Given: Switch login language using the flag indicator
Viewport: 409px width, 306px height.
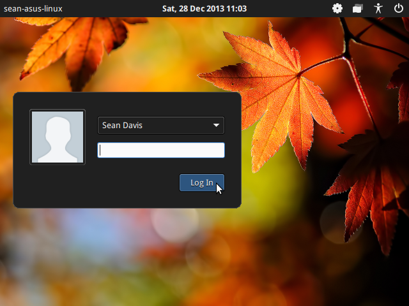Looking at the screenshot, I should (x=358, y=9).
